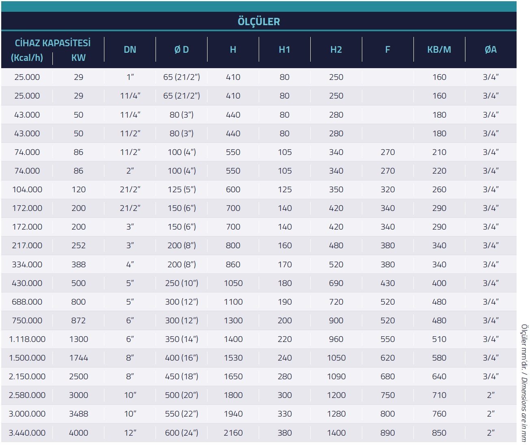Select the KW column sub-header
Screen dimensions: 530x445
pos(78,58)
